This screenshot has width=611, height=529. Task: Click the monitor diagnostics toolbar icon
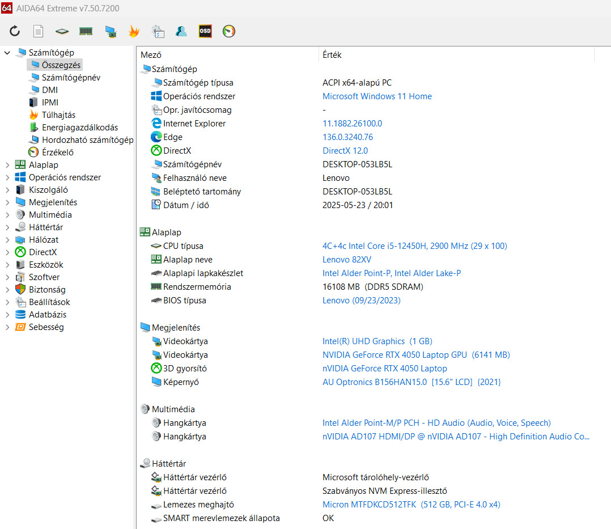tap(111, 31)
